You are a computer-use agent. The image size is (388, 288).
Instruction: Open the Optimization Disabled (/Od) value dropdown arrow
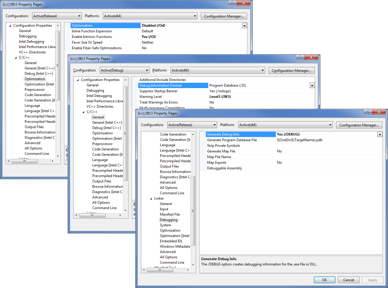244,26
